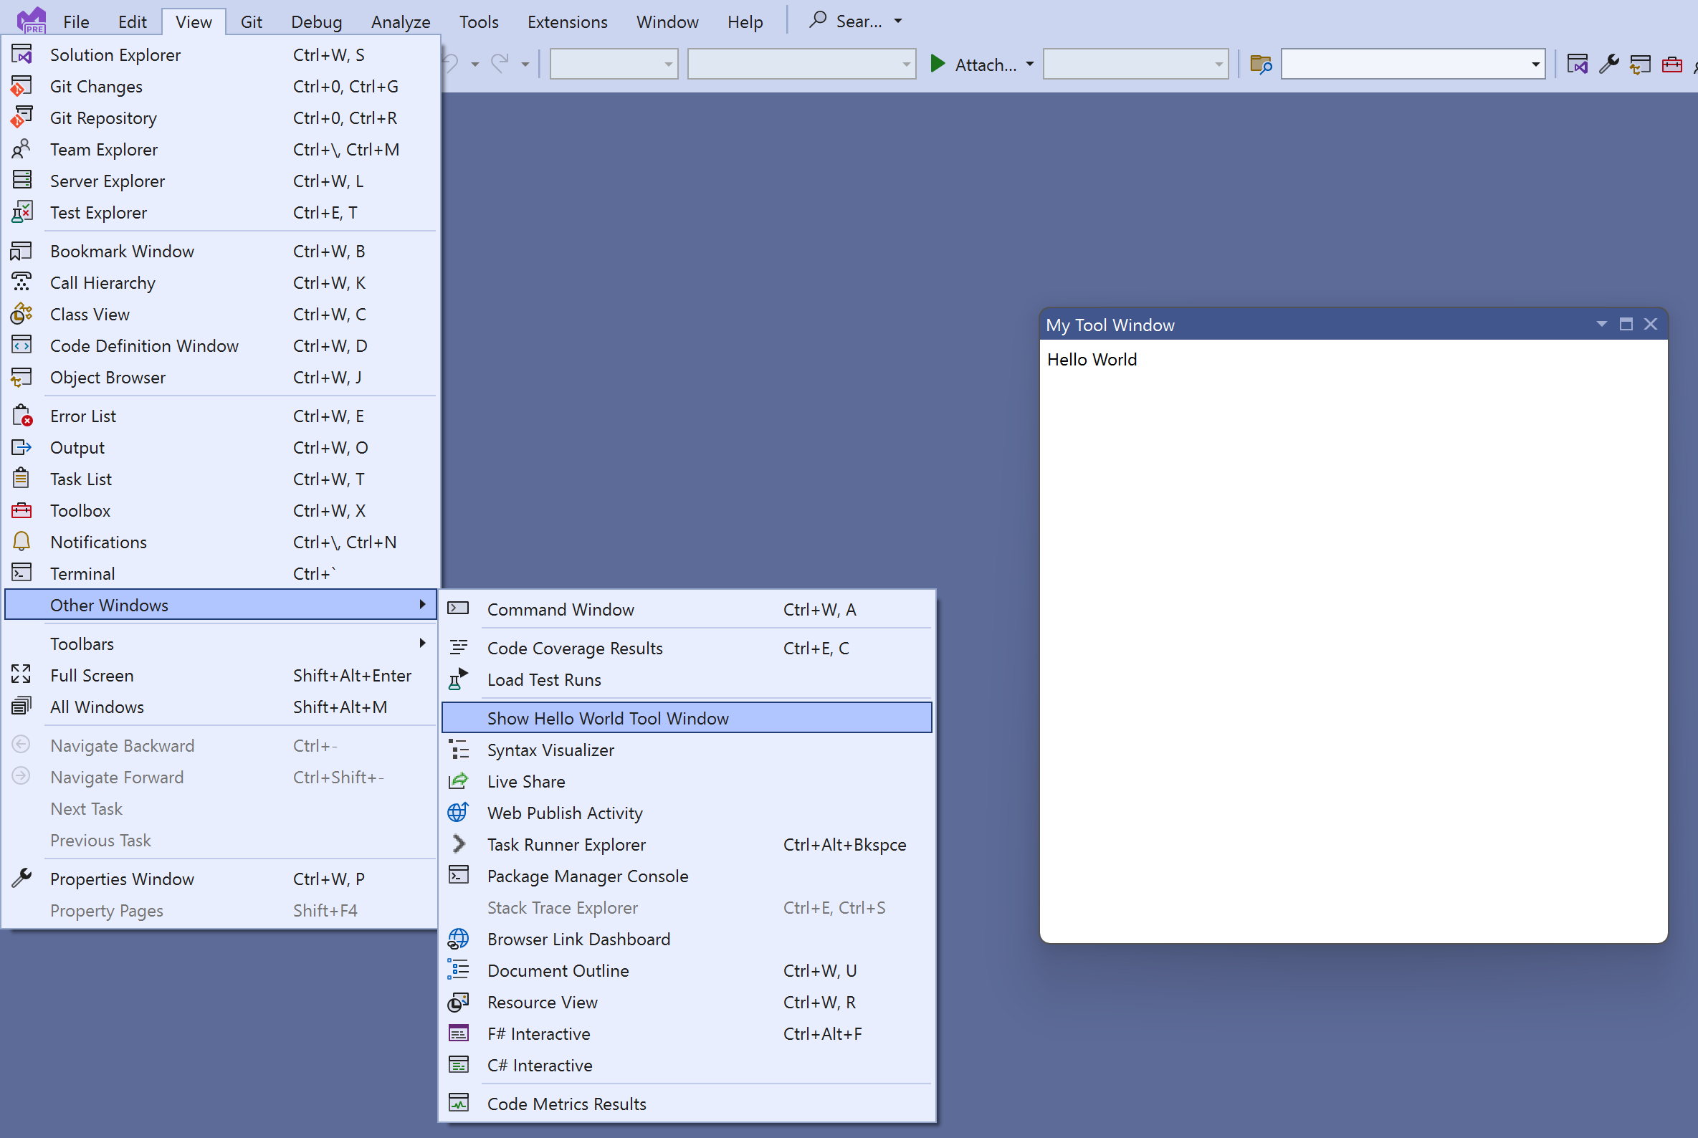The width and height of the screenshot is (1698, 1138).
Task: Open Package Manager Console
Action: click(588, 875)
